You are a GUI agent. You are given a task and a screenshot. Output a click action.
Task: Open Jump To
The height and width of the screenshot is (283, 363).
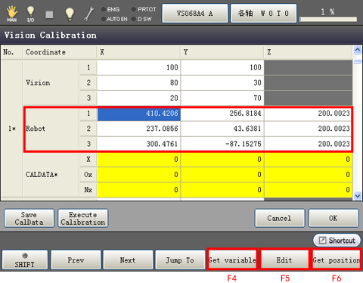pyautogui.click(x=180, y=260)
